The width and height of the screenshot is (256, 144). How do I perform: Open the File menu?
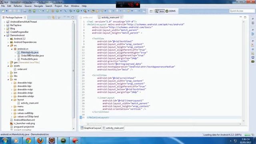pos(3,6)
